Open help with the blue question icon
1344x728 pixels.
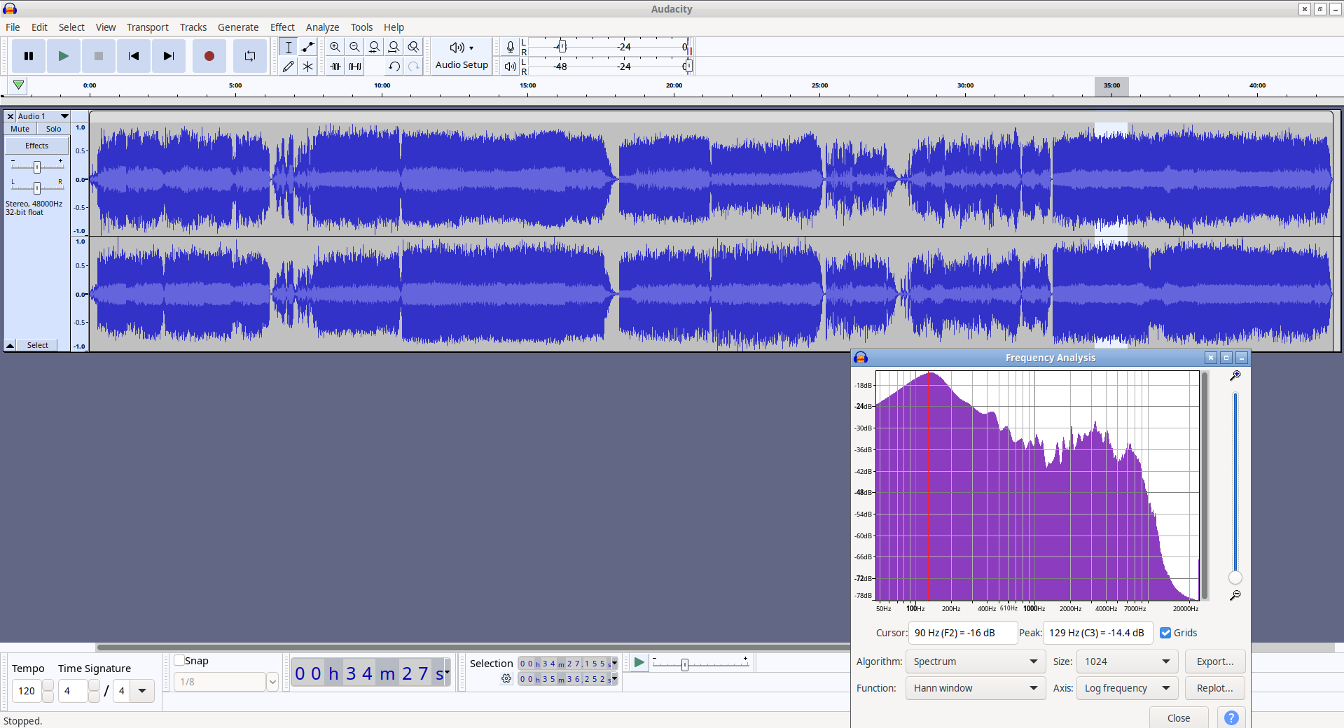click(x=1231, y=717)
